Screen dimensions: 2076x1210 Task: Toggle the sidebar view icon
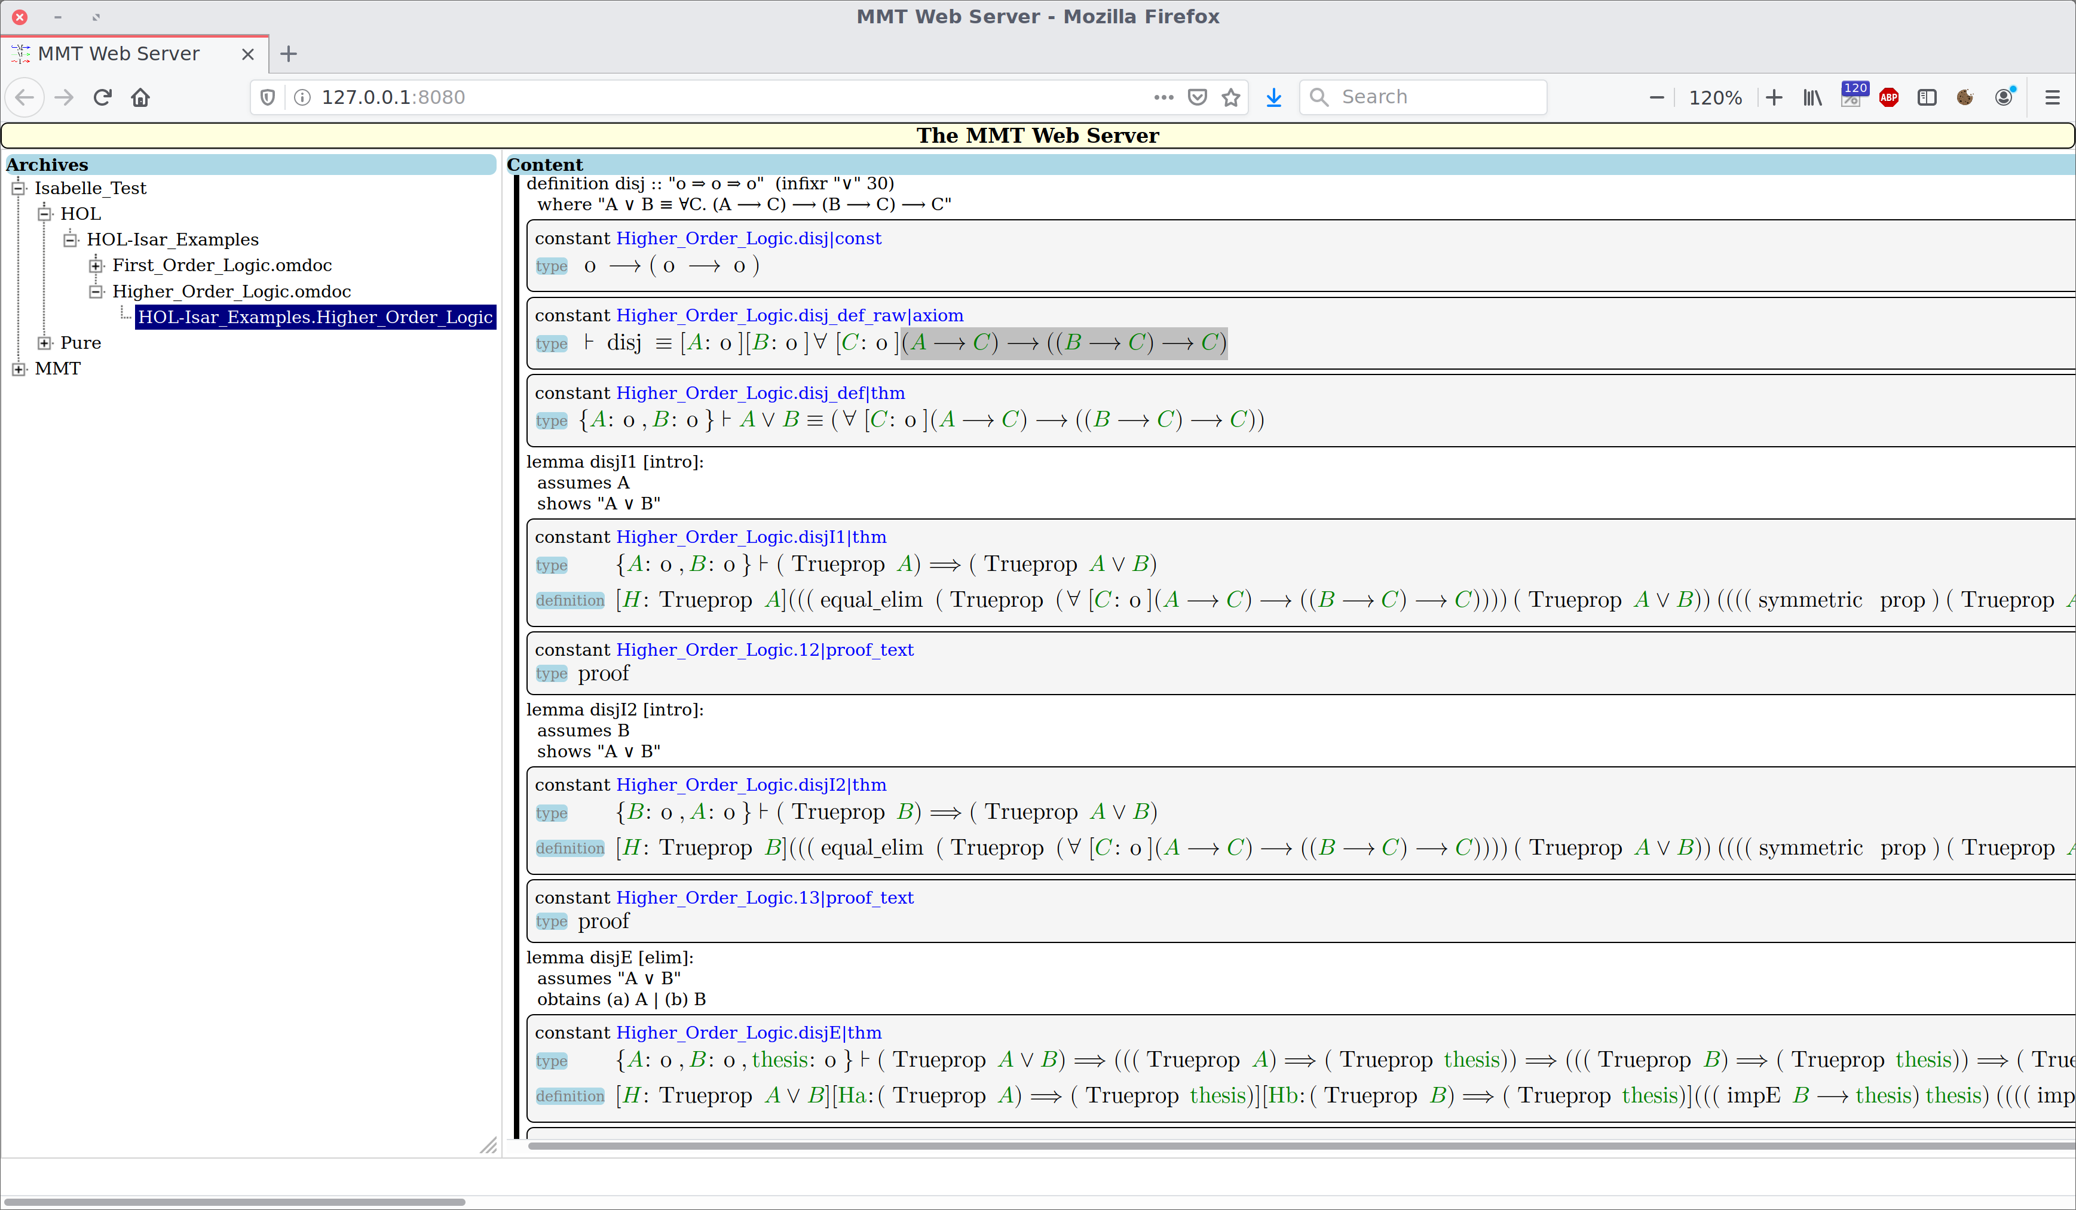[x=1927, y=97]
